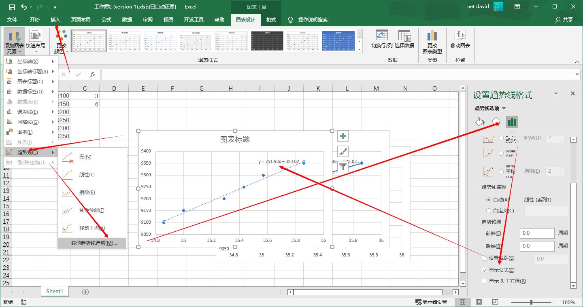Select the Custom (自定义) trendline name radio
The image size is (583, 307).
(489, 211)
